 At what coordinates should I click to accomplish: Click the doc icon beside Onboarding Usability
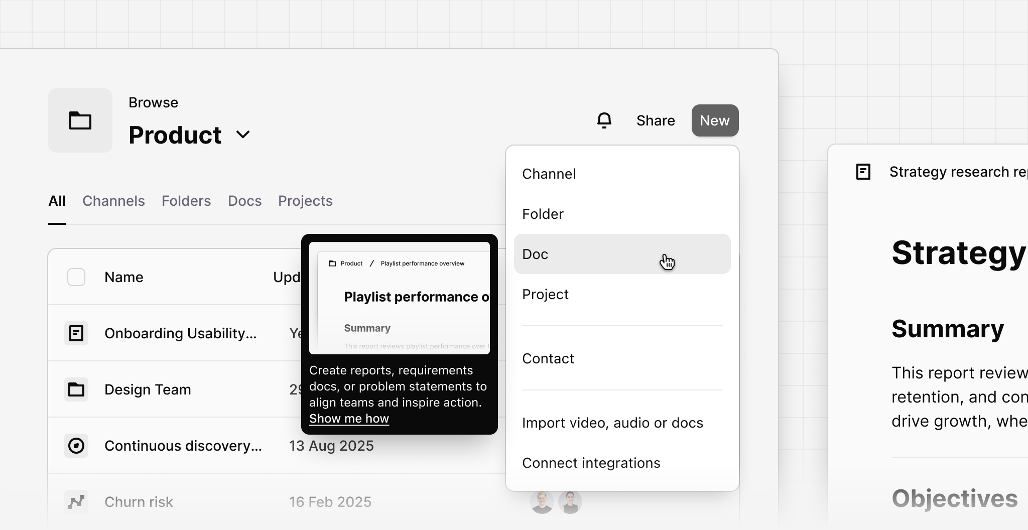pyautogui.click(x=76, y=333)
